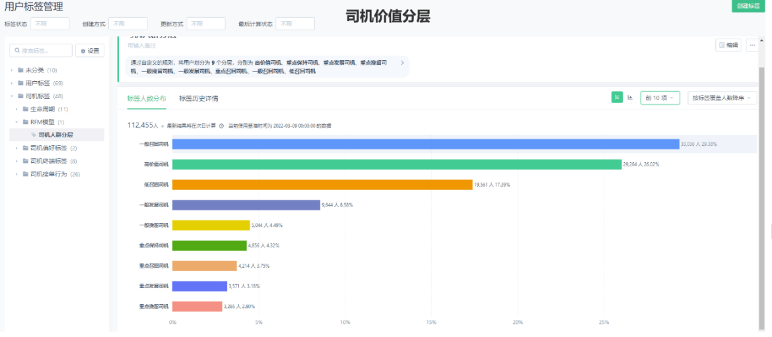
Task: Click the 司机标签 folder icon
Action: pos(20,96)
